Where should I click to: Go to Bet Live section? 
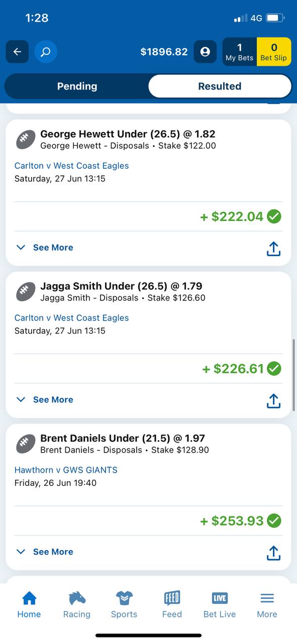coord(220,604)
